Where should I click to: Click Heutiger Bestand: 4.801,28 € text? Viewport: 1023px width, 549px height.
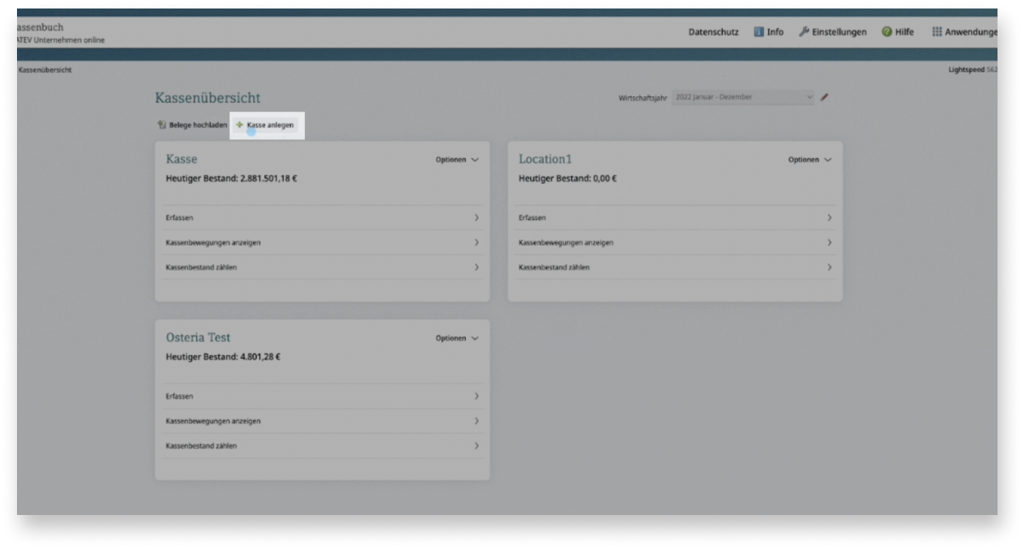[223, 356]
